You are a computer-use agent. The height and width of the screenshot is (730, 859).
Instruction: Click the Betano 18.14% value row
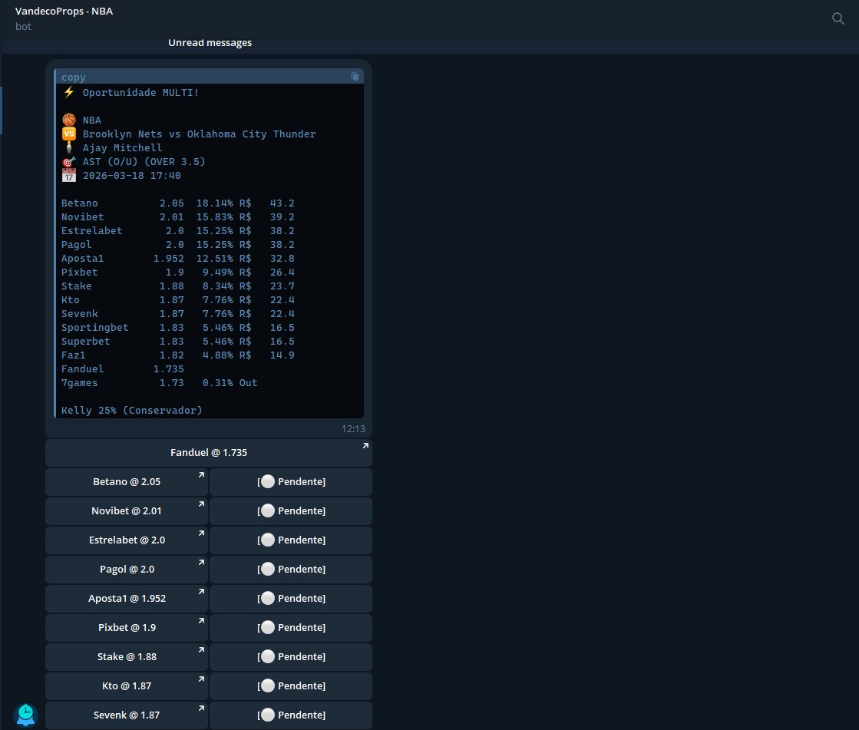click(177, 203)
